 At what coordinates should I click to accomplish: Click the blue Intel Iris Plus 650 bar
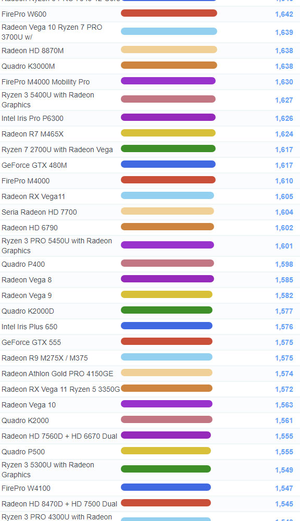167,326
